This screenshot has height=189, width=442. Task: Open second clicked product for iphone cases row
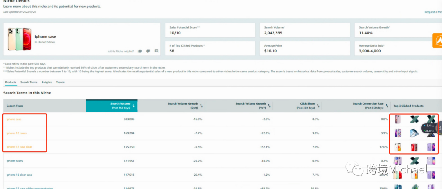[414, 161]
